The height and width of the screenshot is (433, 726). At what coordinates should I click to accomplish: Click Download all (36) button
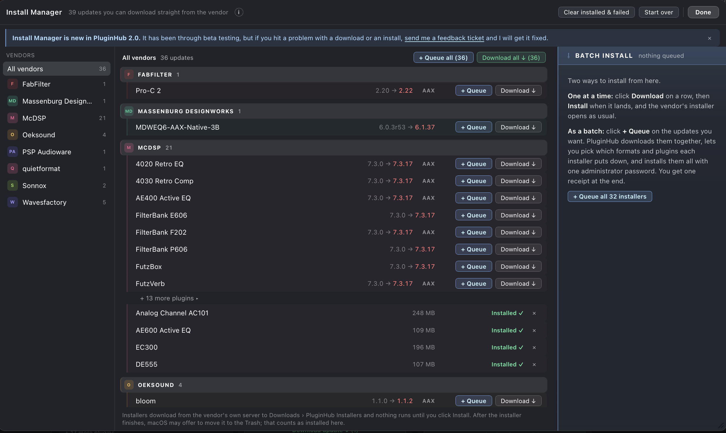[x=511, y=58]
